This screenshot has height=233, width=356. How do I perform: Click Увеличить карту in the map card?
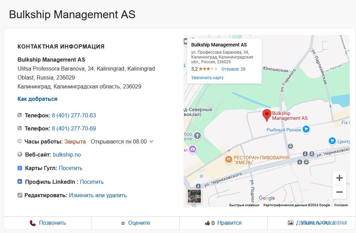[x=207, y=78]
